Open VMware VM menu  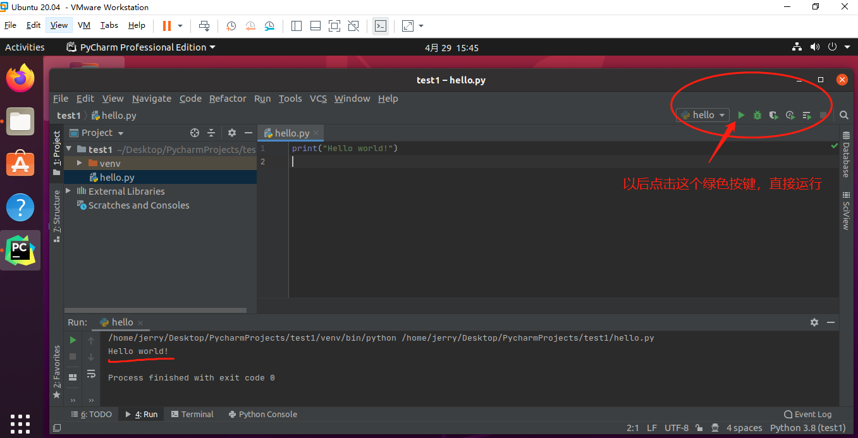[84, 25]
